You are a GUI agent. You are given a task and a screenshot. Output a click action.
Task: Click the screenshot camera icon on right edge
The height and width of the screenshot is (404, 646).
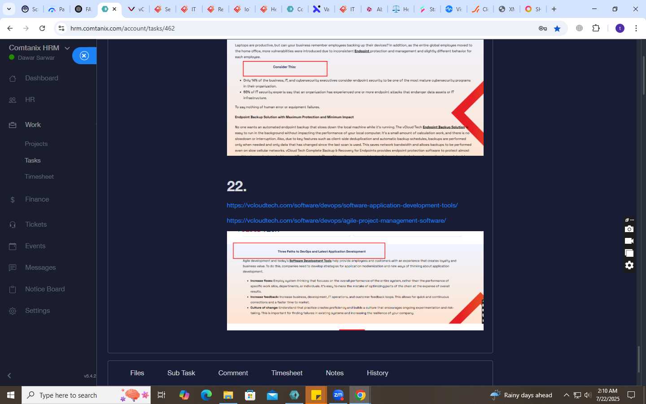(x=629, y=229)
